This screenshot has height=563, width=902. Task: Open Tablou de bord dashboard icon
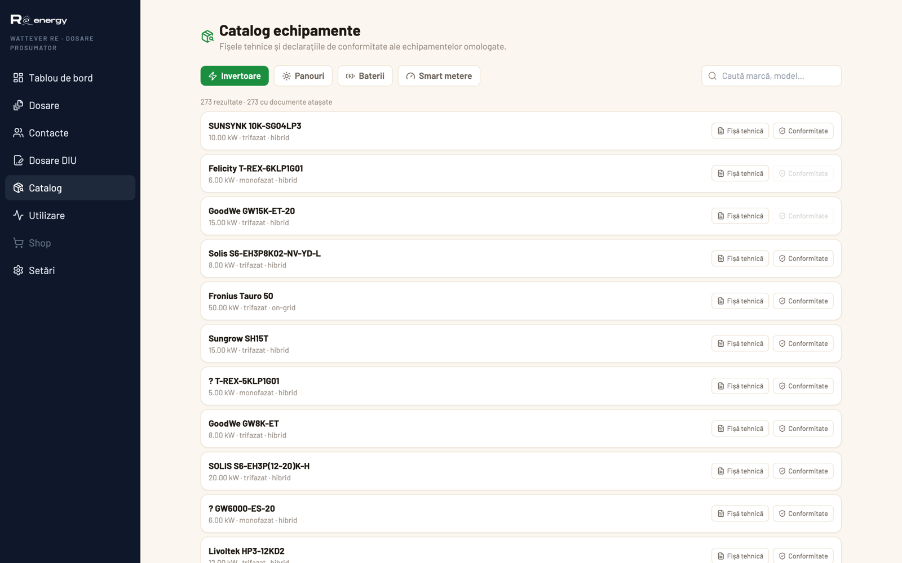point(19,78)
